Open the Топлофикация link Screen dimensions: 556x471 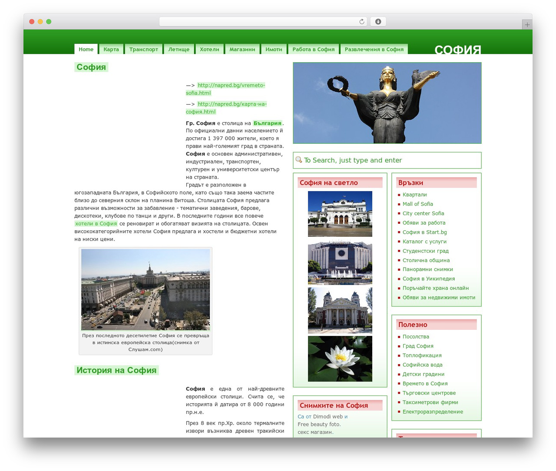(x=422, y=355)
